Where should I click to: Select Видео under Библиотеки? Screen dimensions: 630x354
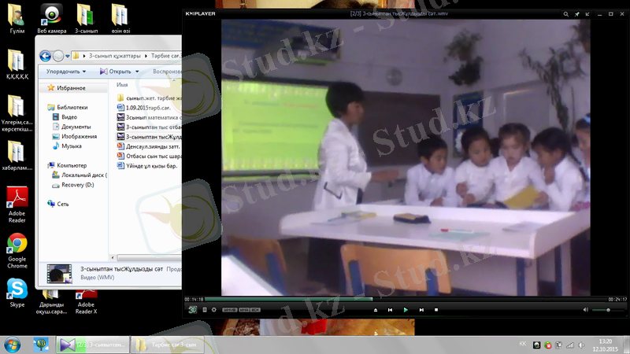(x=69, y=116)
